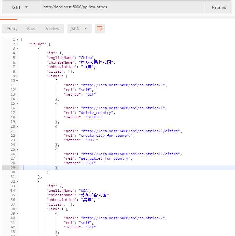Open the GET method dropdown
The image size is (235, 236).
(21, 7)
